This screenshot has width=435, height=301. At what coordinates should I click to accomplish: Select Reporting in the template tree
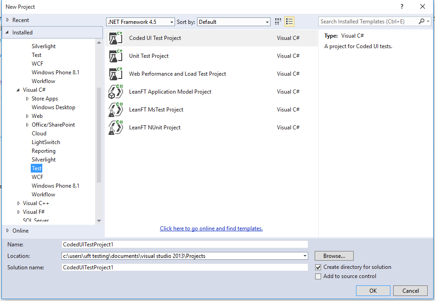point(44,151)
